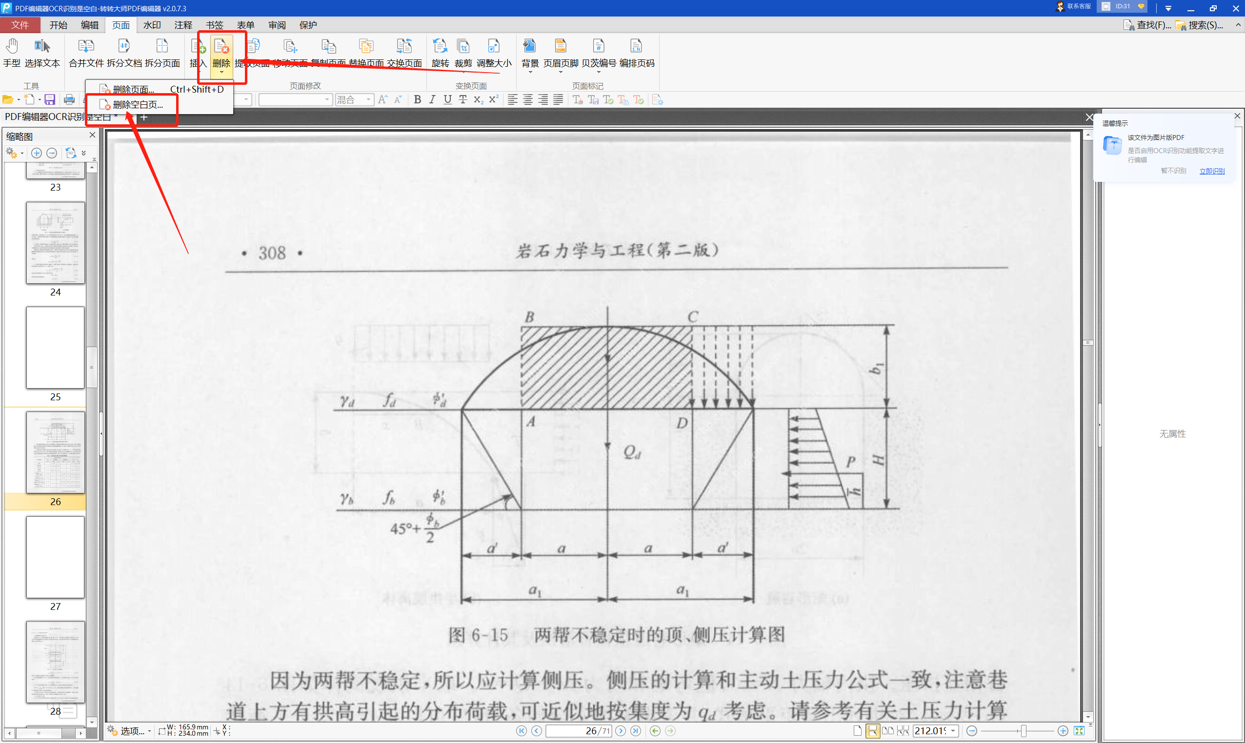Toggle bold formatting
Screen dimensions: 1245x743
[417, 99]
